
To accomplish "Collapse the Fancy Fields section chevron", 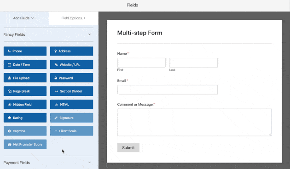I will 89,34.
